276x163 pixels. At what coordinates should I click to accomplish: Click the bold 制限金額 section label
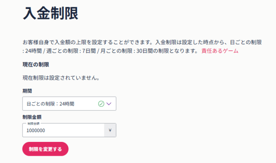[32, 117]
